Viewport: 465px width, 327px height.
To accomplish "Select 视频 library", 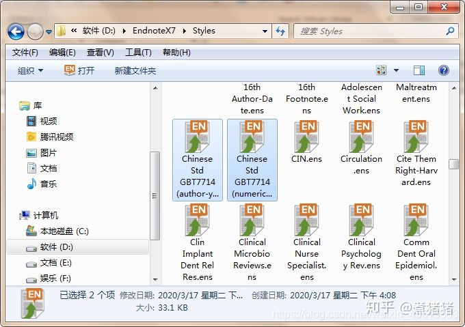I will pos(42,121).
